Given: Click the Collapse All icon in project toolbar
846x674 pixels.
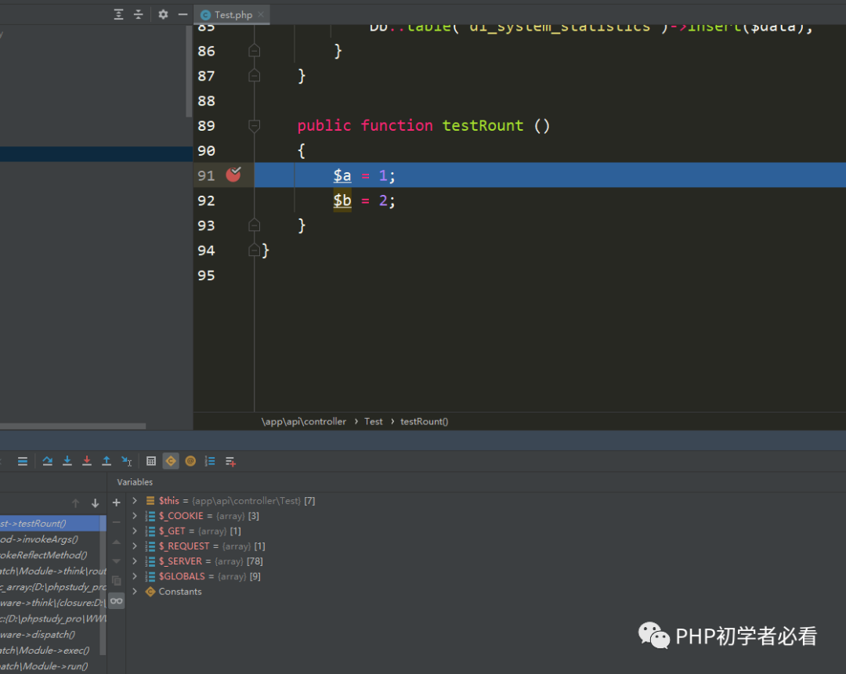Looking at the screenshot, I should 138,15.
